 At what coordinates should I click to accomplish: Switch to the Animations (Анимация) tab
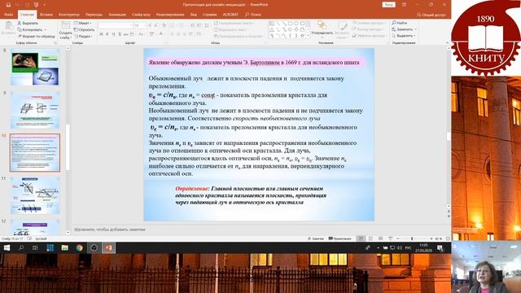tap(117, 15)
